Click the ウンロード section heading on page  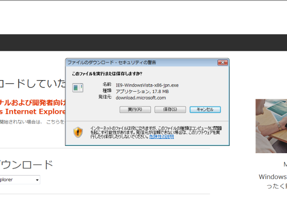[26, 164]
